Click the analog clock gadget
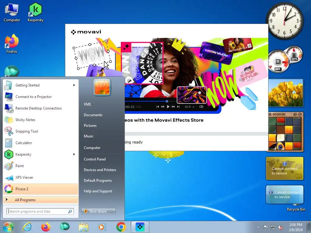Viewport: 311px width, 233px height. (284, 20)
